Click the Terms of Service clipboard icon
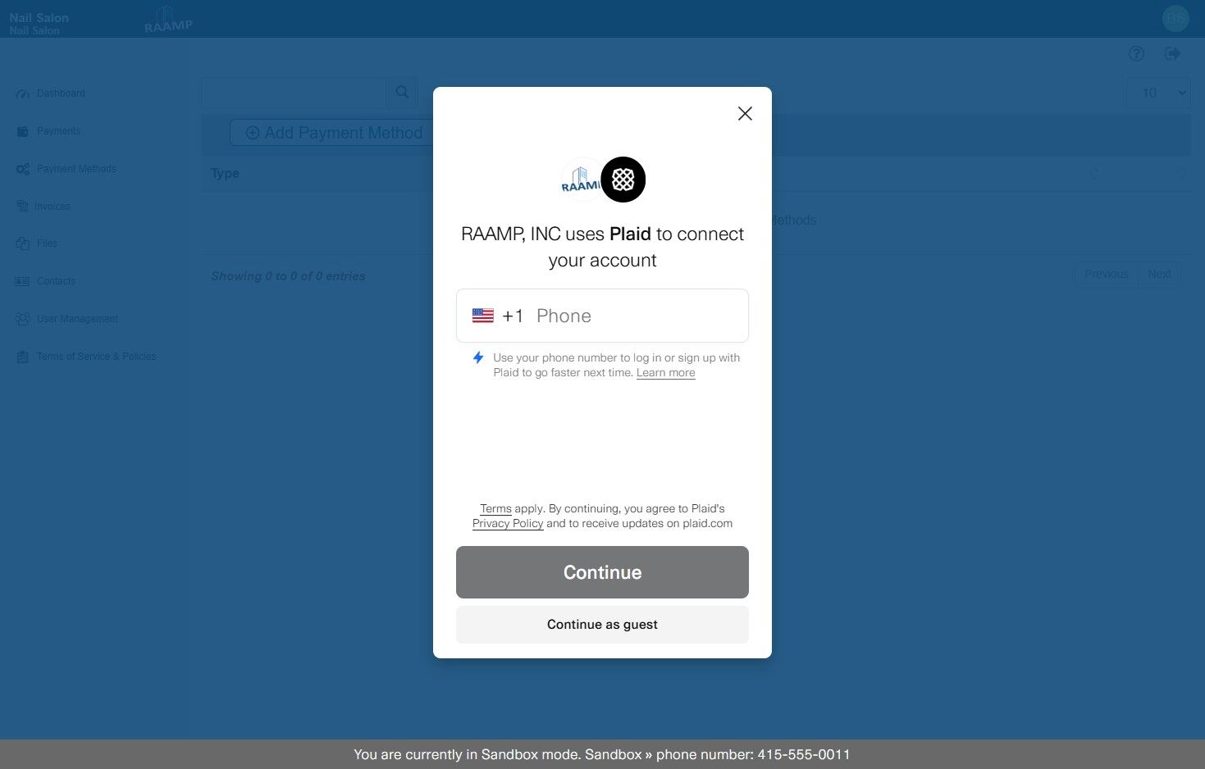1205x769 pixels. tap(22, 357)
